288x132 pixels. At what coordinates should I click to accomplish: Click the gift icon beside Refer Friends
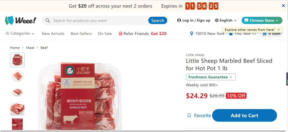point(121,34)
